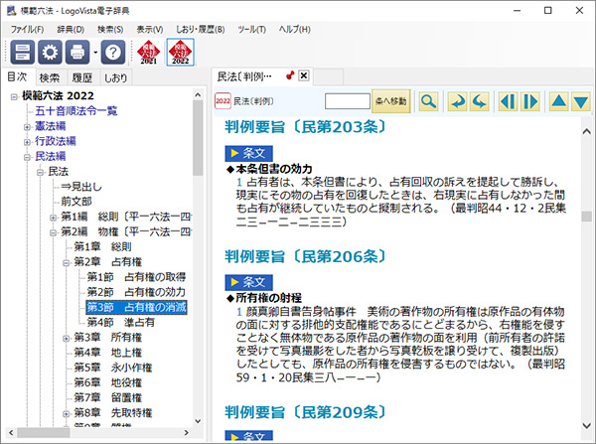Open the 条文 link under 民第206条
The width and height of the screenshot is (596, 444).
pos(248,282)
